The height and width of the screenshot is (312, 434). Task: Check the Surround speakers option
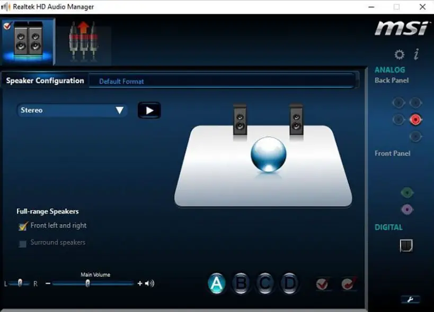(x=22, y=242)
